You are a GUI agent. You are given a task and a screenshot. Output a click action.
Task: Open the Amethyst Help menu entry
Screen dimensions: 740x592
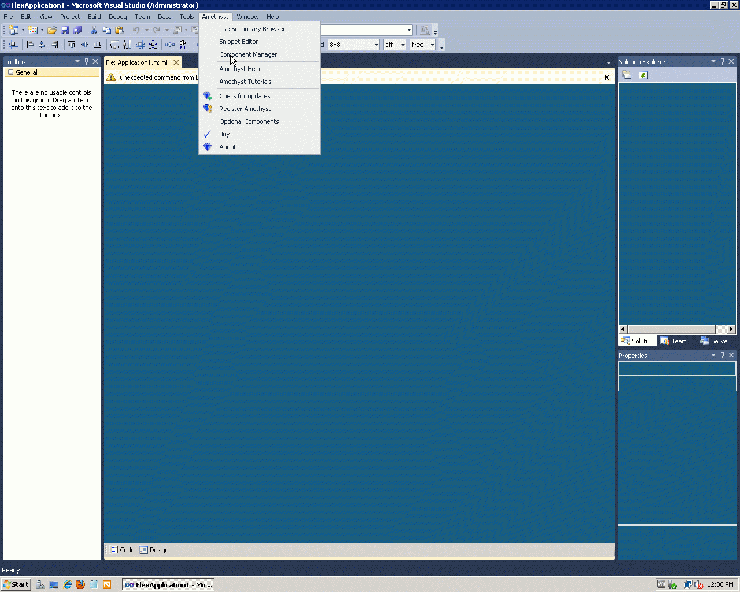tap(260, 69)
